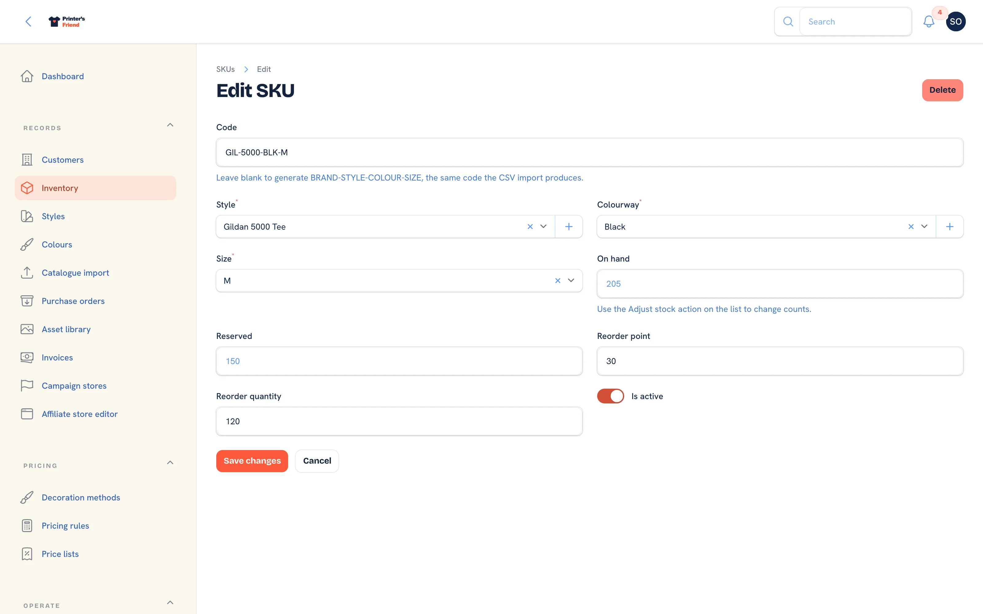Screen dimensions: 983x614
Task: Open the SO user avatar menu
Action: tap(955, 21)
